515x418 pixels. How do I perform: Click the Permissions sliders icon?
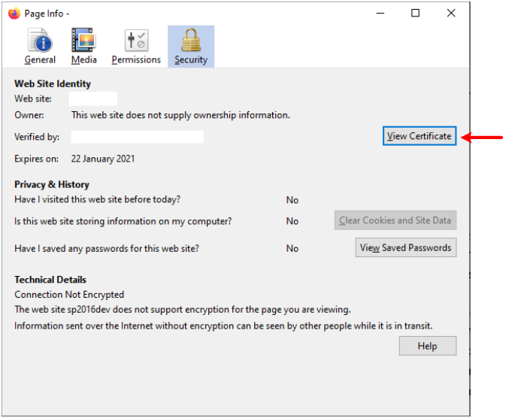[136, 41]
